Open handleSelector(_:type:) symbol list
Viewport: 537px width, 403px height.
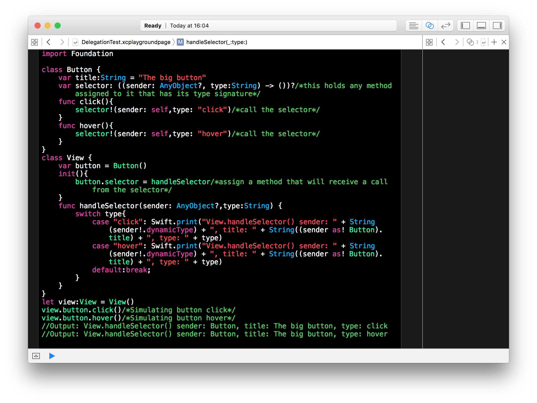tap(216, 42)
